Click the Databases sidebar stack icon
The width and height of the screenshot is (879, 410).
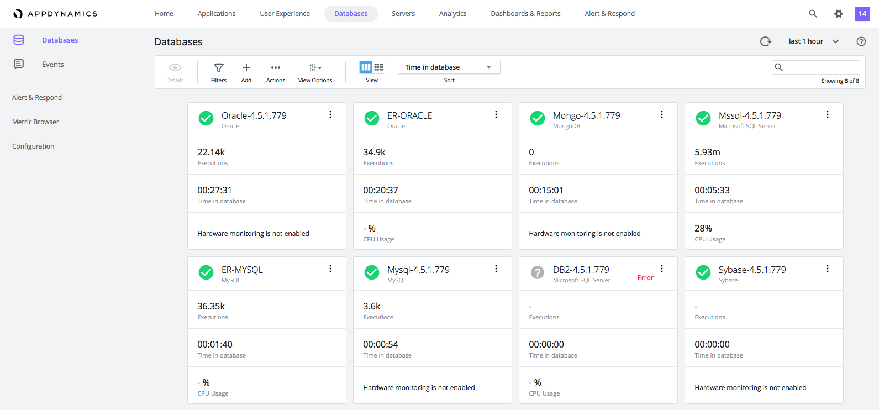pos(19,40)
